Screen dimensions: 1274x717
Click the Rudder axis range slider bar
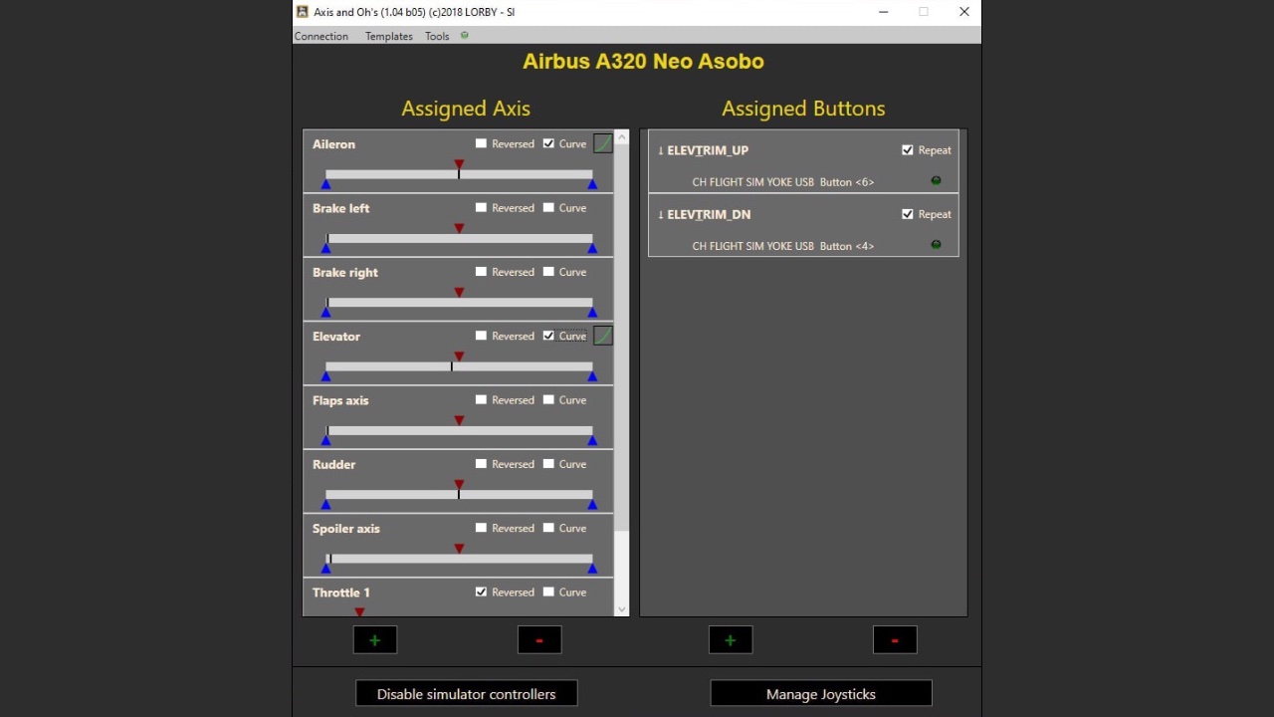pos(459,495)
